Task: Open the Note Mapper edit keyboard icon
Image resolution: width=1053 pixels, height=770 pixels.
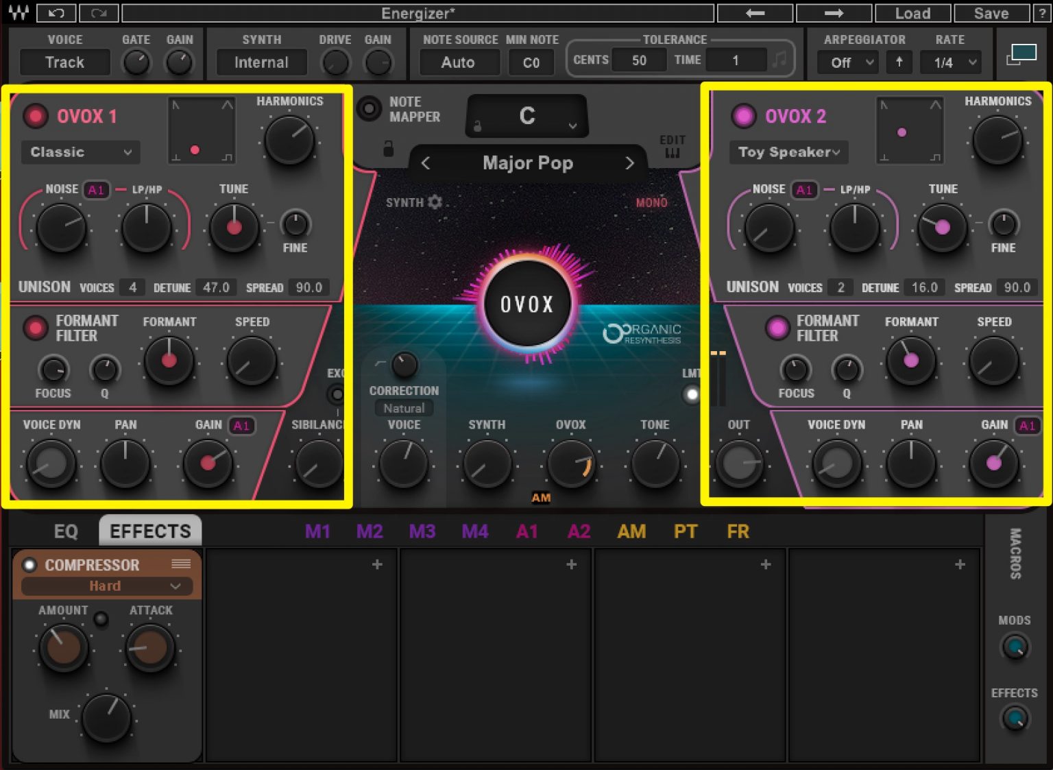Action: 673,152
